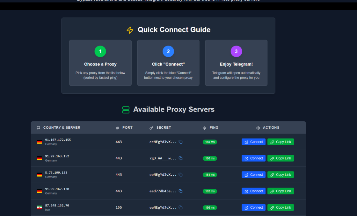Open the Choose a Proxy card
Image resolution: width=357 pixels, height=216 pixels.
coord(100,63)
